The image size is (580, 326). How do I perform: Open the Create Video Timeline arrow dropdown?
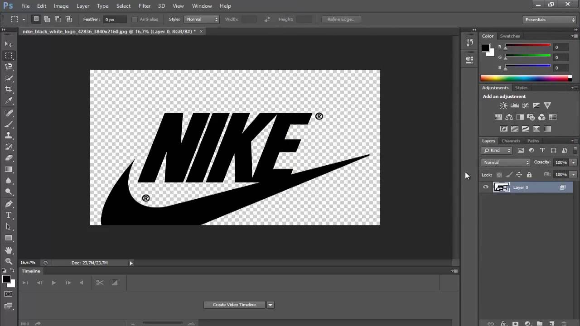270,305
